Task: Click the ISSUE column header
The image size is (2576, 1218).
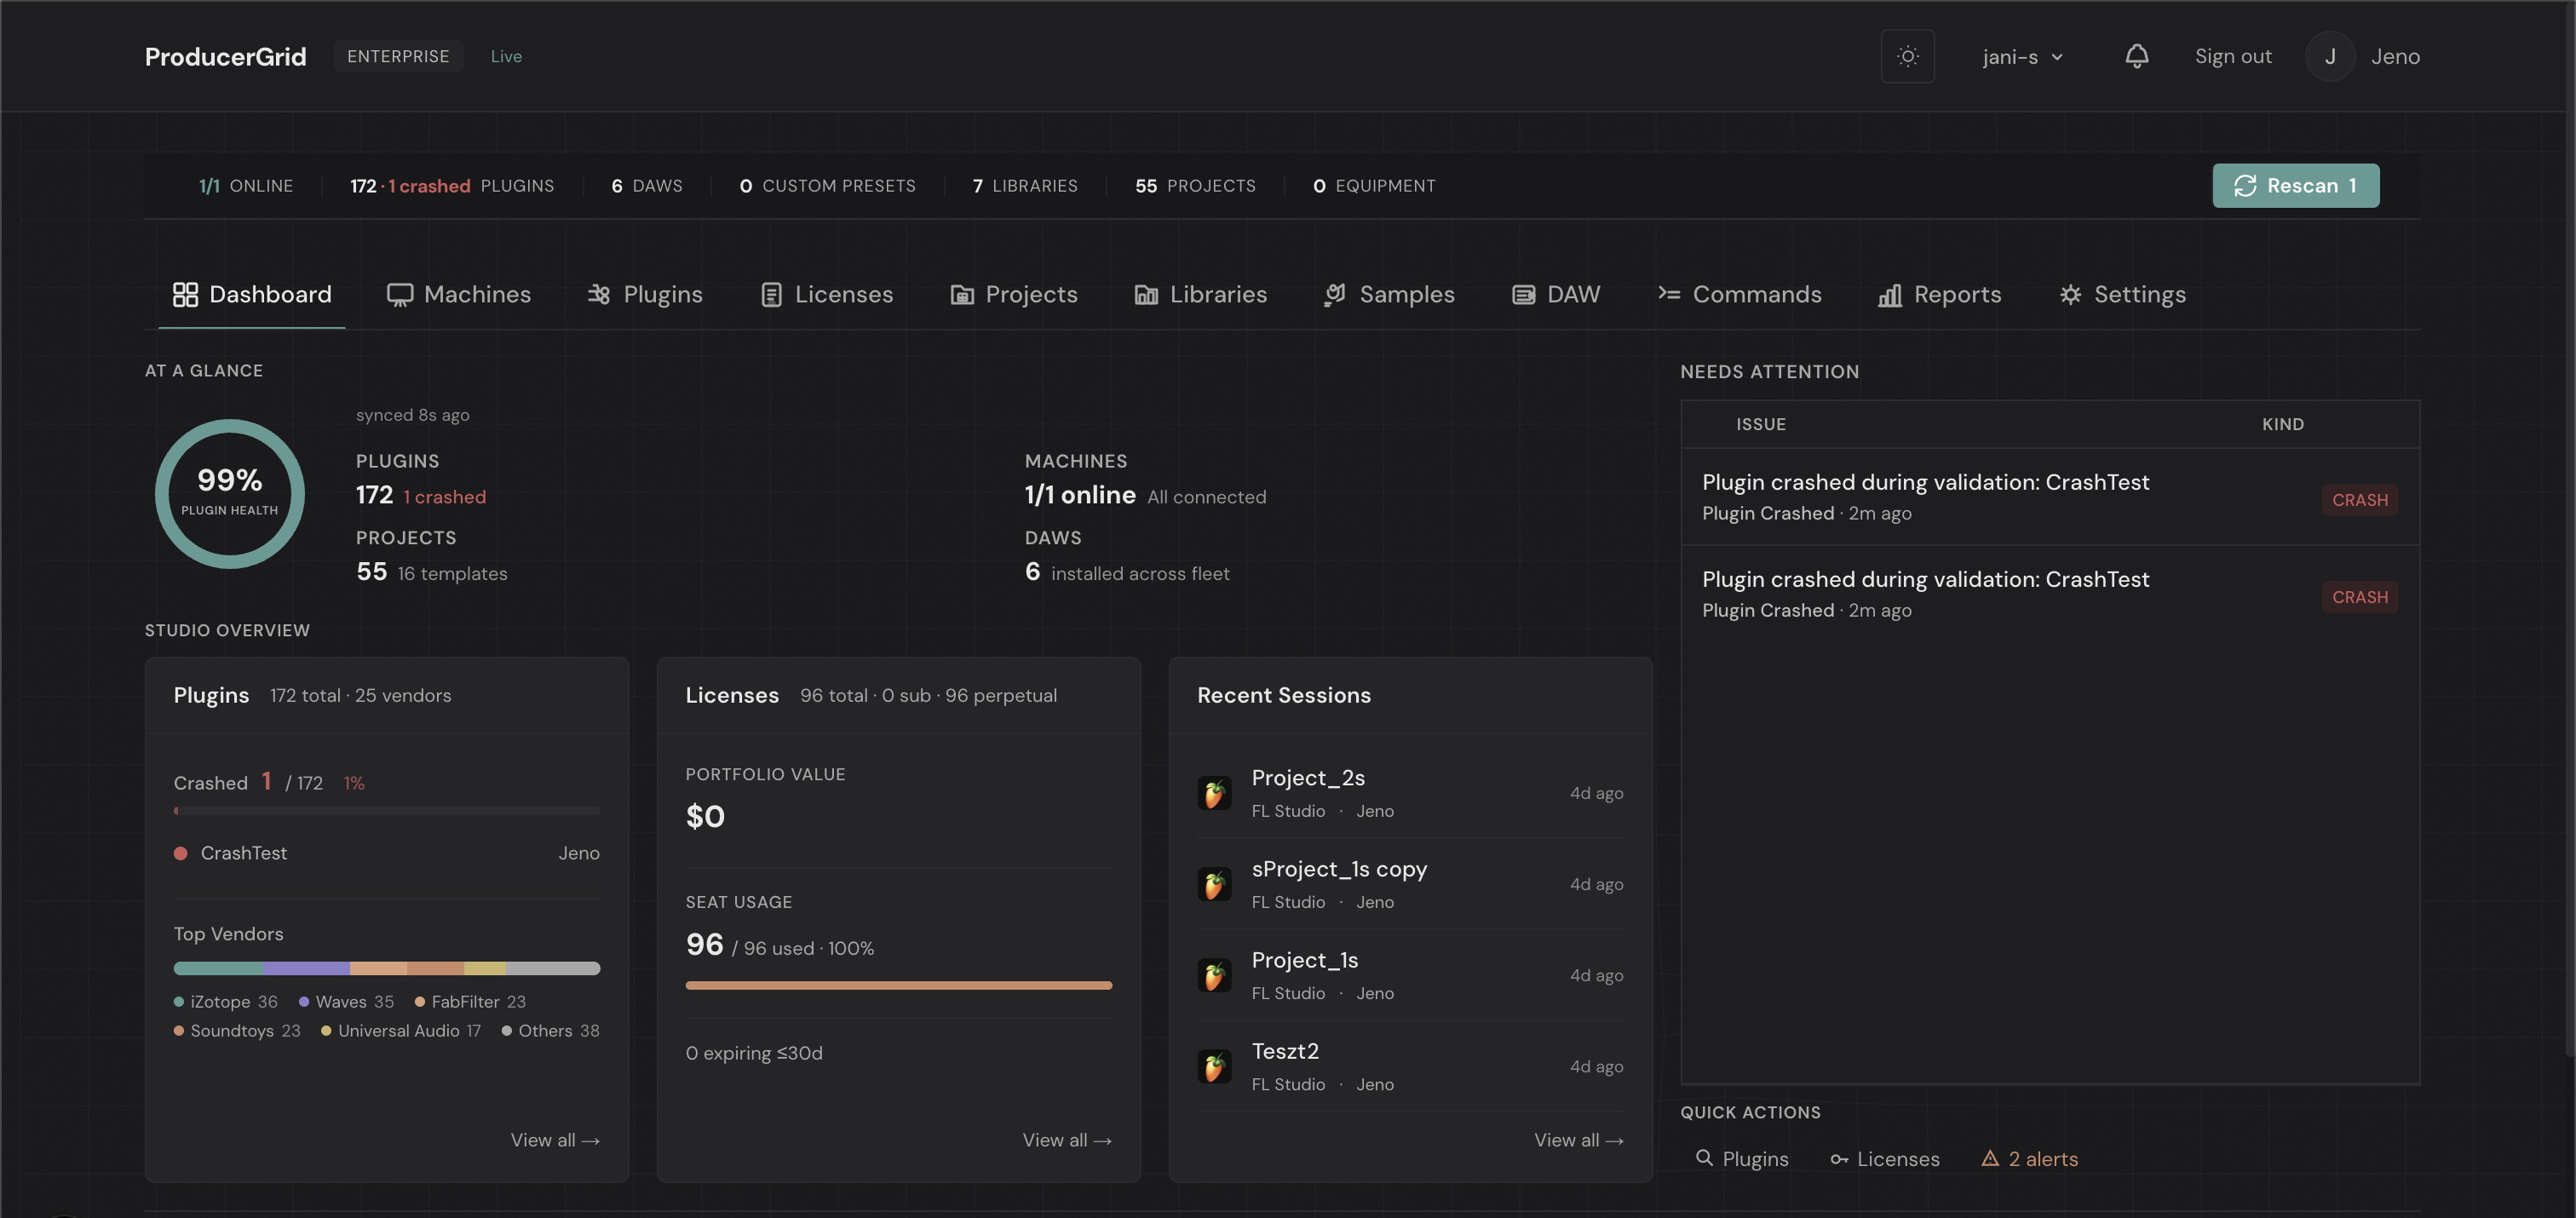Action: tap(1760, 424)
